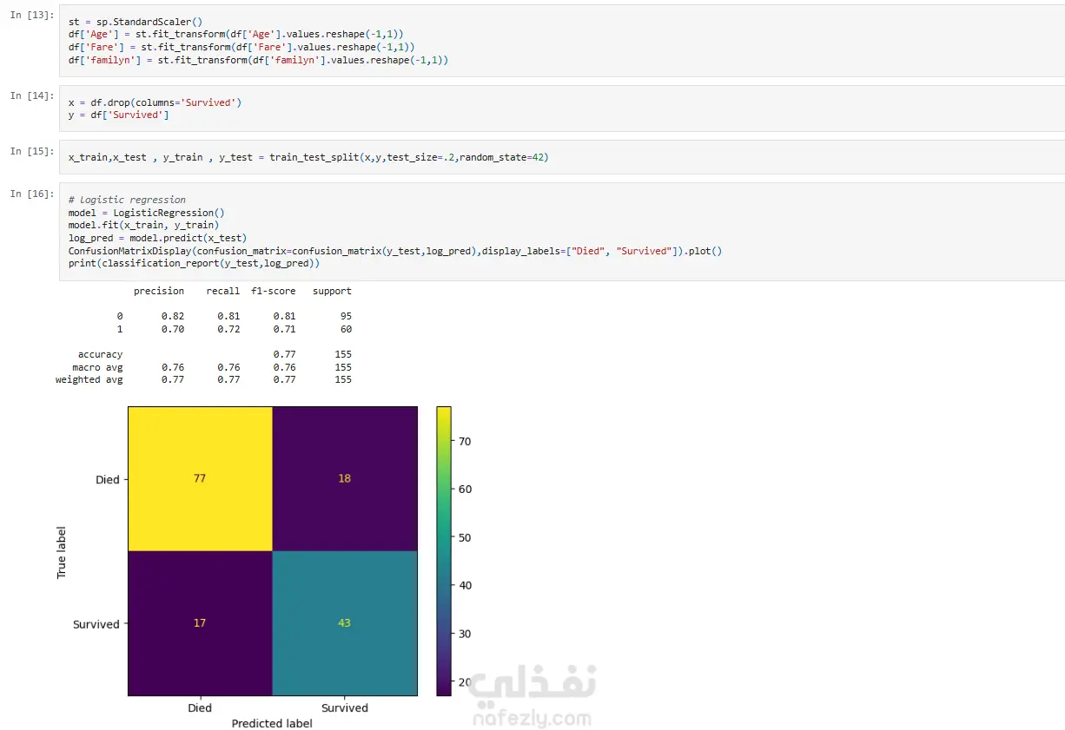The image size is (1065, 730).
Task: Click the support value 60
Action: click(346, 329)
